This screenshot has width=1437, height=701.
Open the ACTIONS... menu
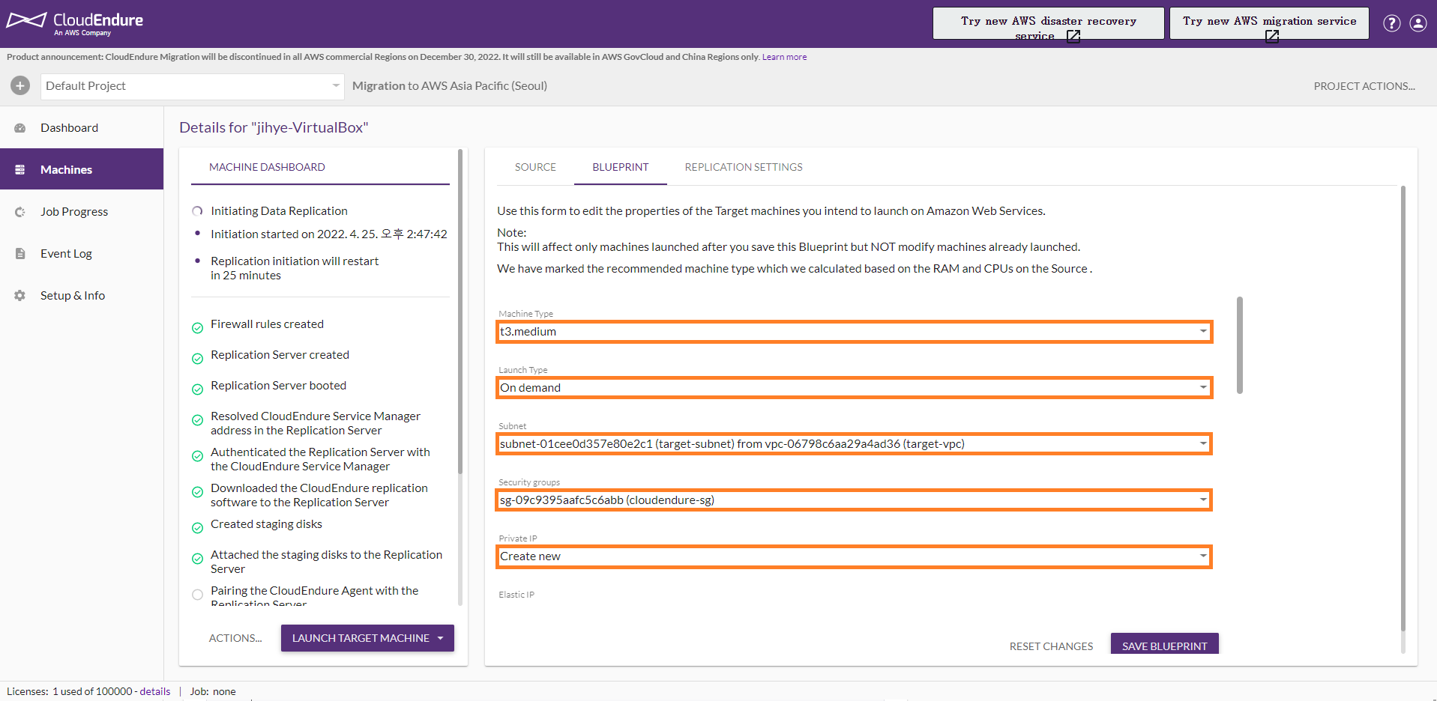click(235, 638)
